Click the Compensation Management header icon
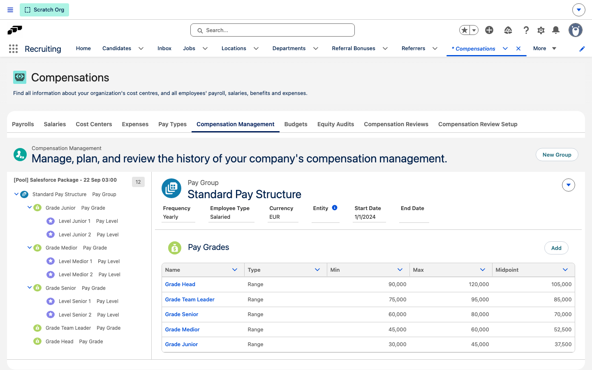592x370 pixels. click(x=20, y=155)
